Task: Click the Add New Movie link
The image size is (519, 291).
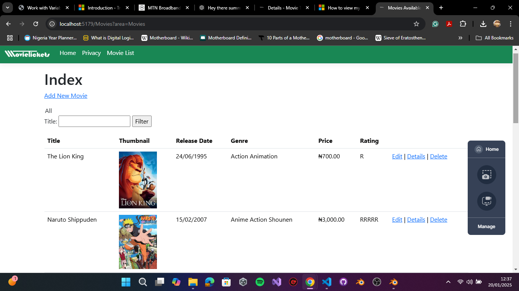Action: 66,96
